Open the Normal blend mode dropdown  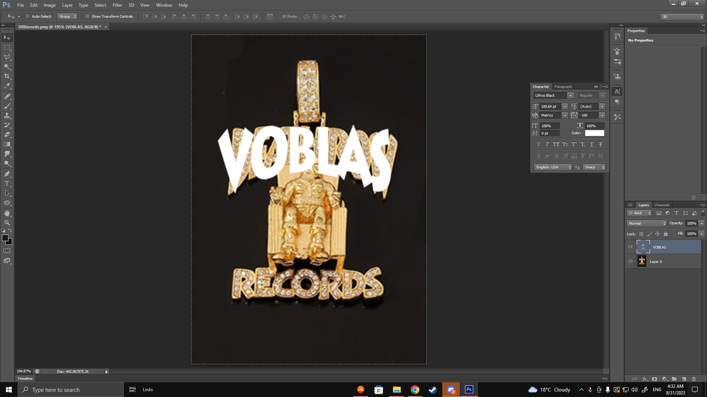647,223
